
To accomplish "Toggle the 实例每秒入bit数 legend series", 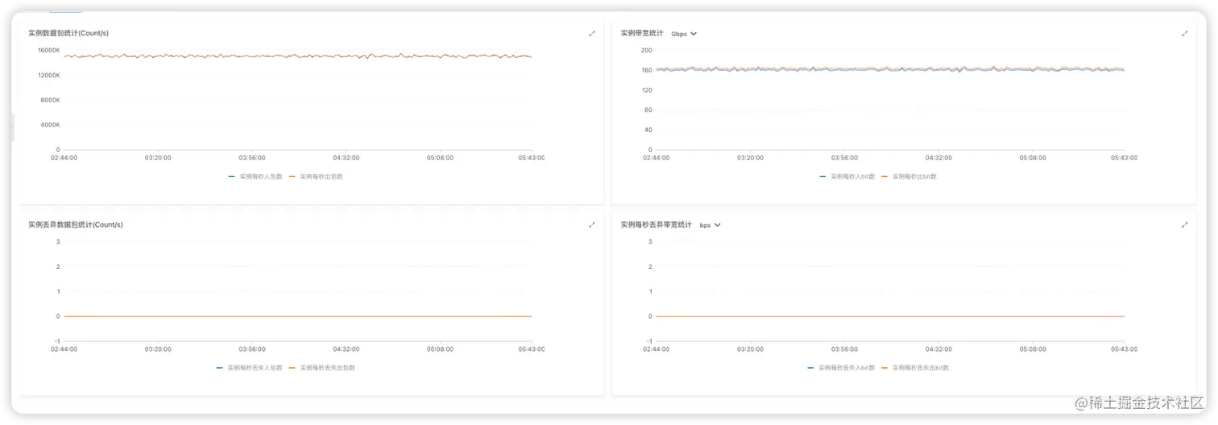I will pos(847,176).
